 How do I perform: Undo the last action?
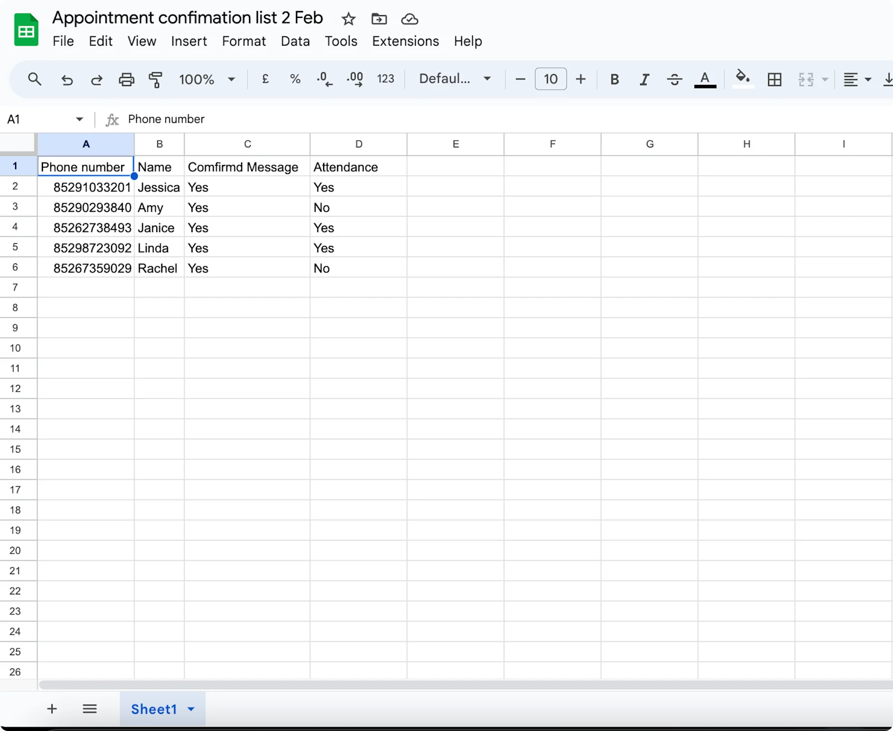click(x=67, y=79)
